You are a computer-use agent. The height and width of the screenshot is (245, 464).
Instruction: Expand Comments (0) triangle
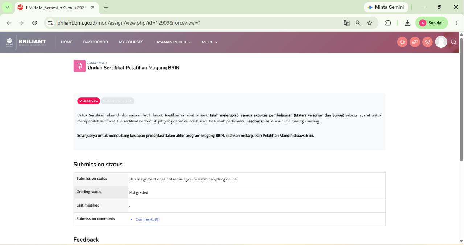coord(131,219)
